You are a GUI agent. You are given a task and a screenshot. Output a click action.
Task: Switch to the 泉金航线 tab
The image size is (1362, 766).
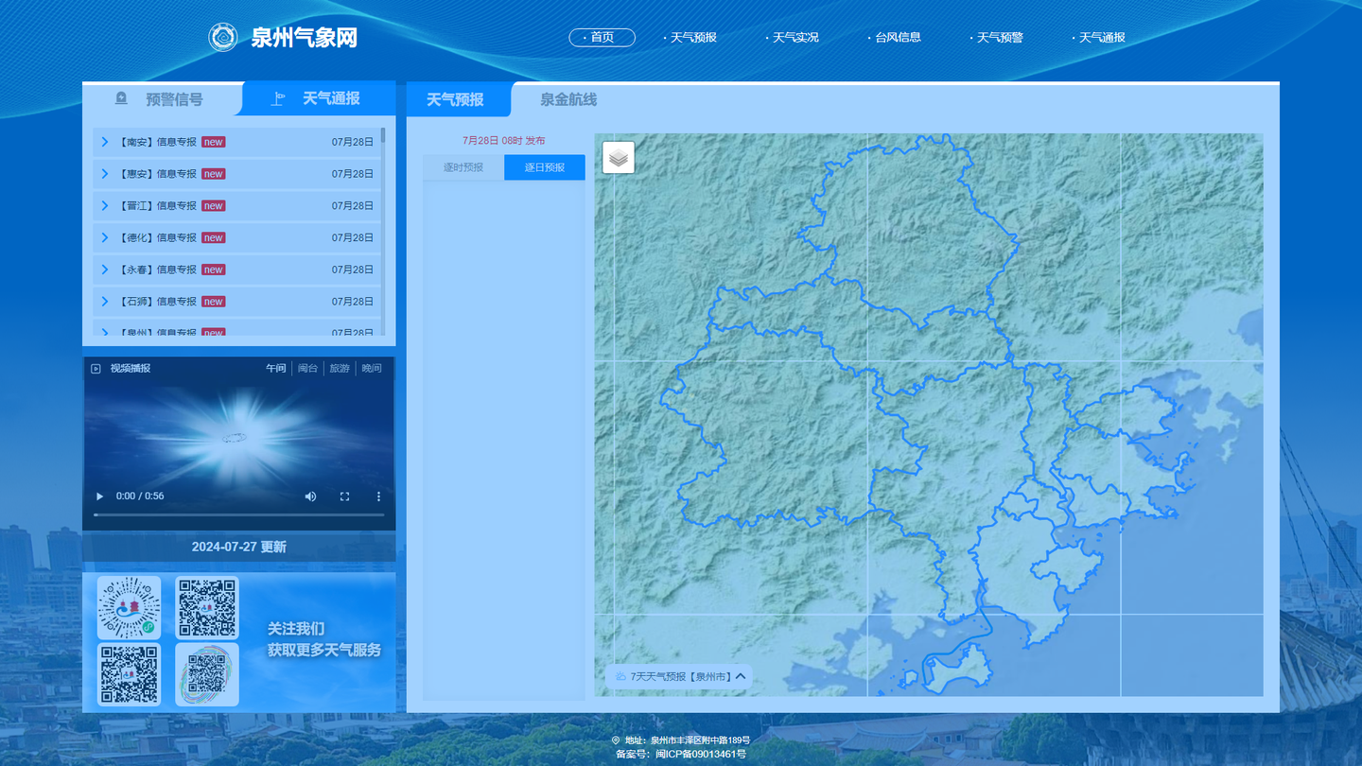coord(568,99)
